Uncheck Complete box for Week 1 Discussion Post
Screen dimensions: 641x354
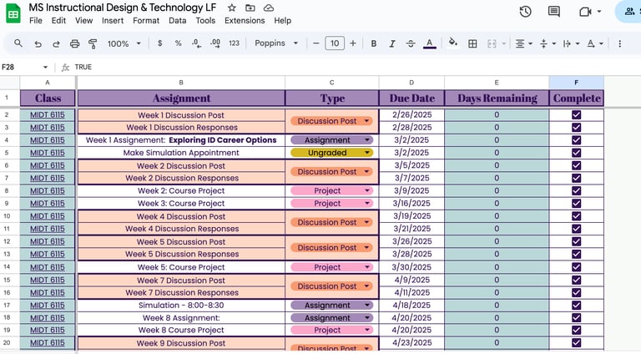tap(577, 115)
